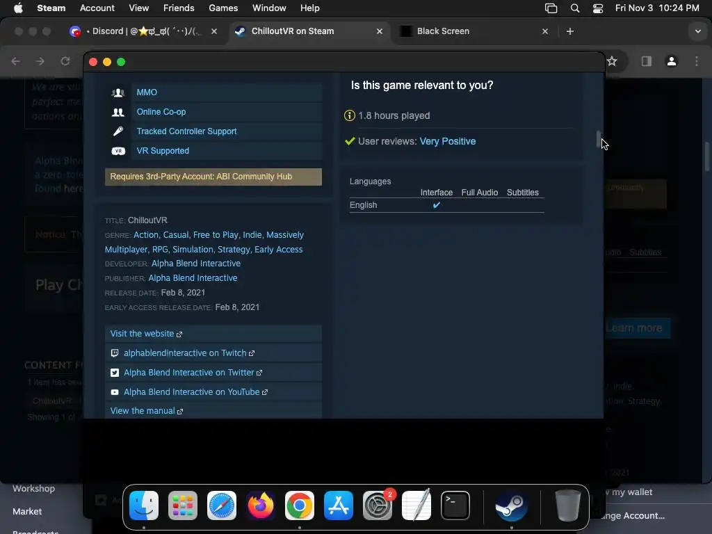This screenshot has width=712, height=534.
Task: Click the Steam dock icon
Action: pyautogui.click(x=511, y=505)
